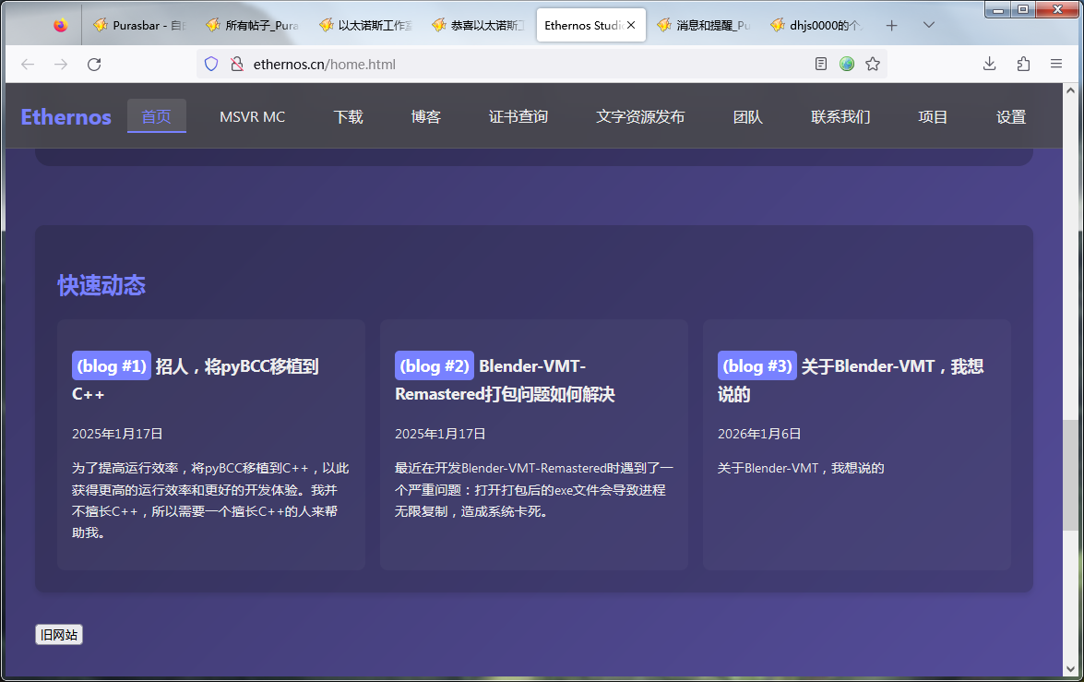Open blog #2 Blender-VMT-Remastered post

click(x=505, y=380)
